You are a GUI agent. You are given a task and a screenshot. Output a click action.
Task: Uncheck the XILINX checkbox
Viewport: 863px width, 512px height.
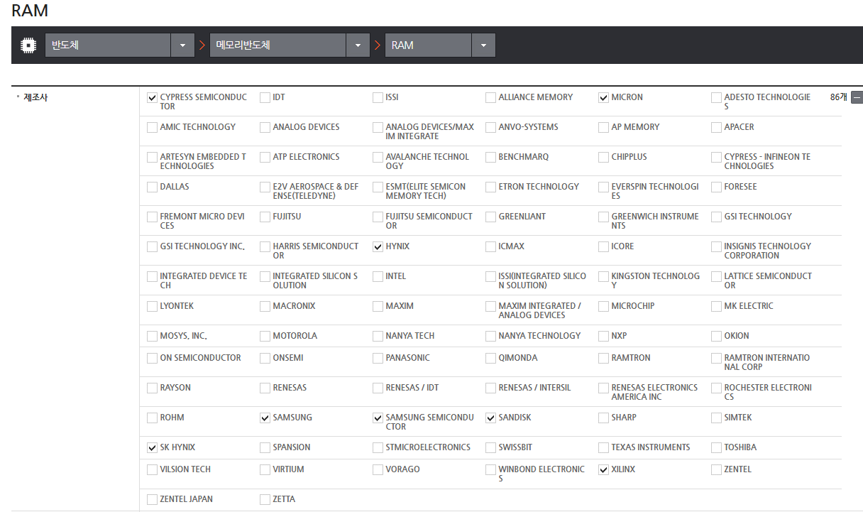click(603, 469)
